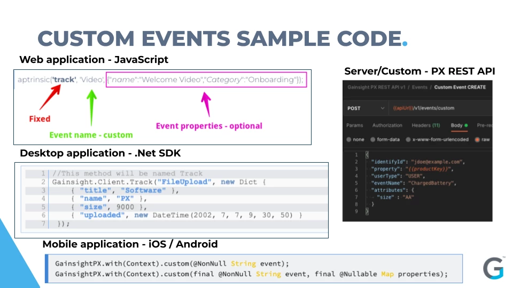Screen dimensions: 513x288
Task: Click the "uploaded" DateTime code line
Action: (186, 215)
